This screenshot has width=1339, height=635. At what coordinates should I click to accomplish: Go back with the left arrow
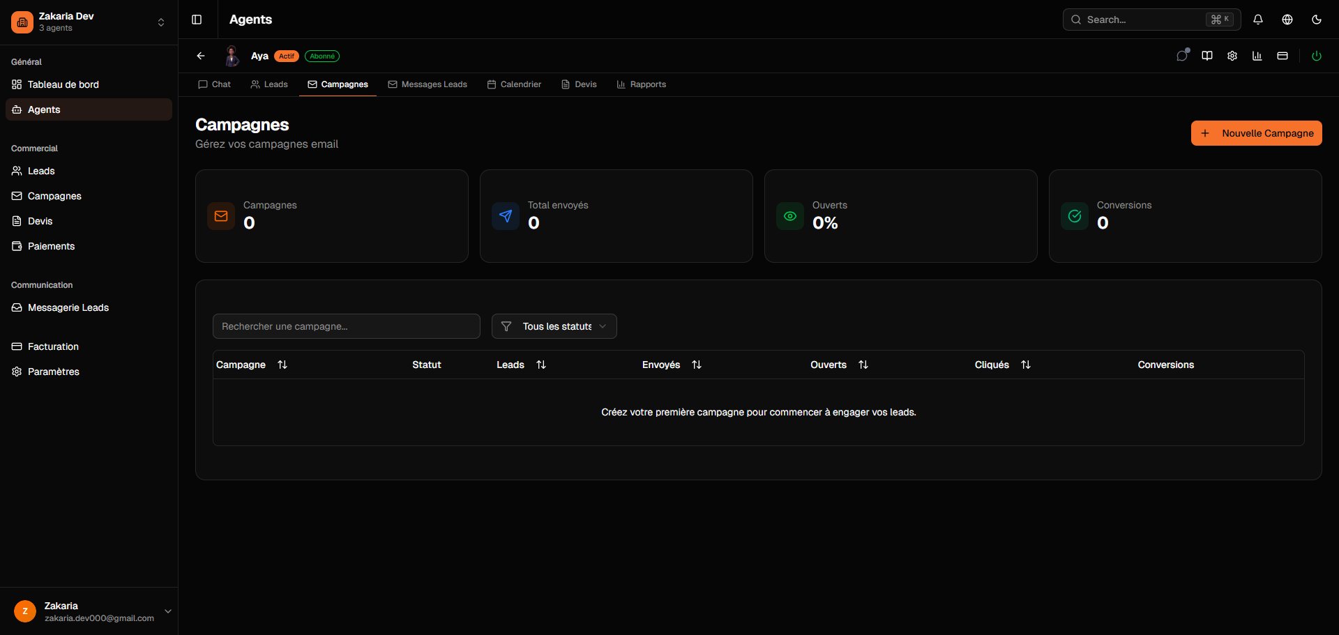201,56
